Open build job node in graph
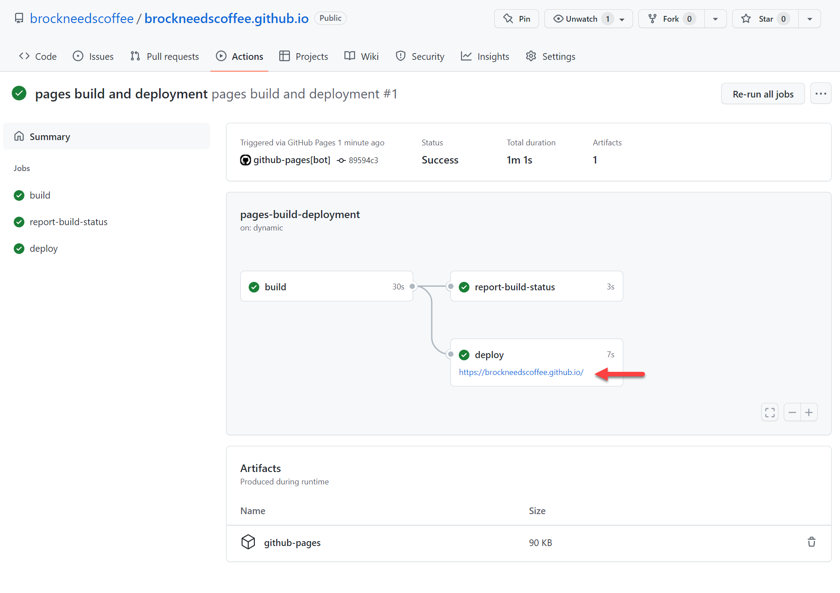This screenshot has width=840, height=593. pos(327,286)
